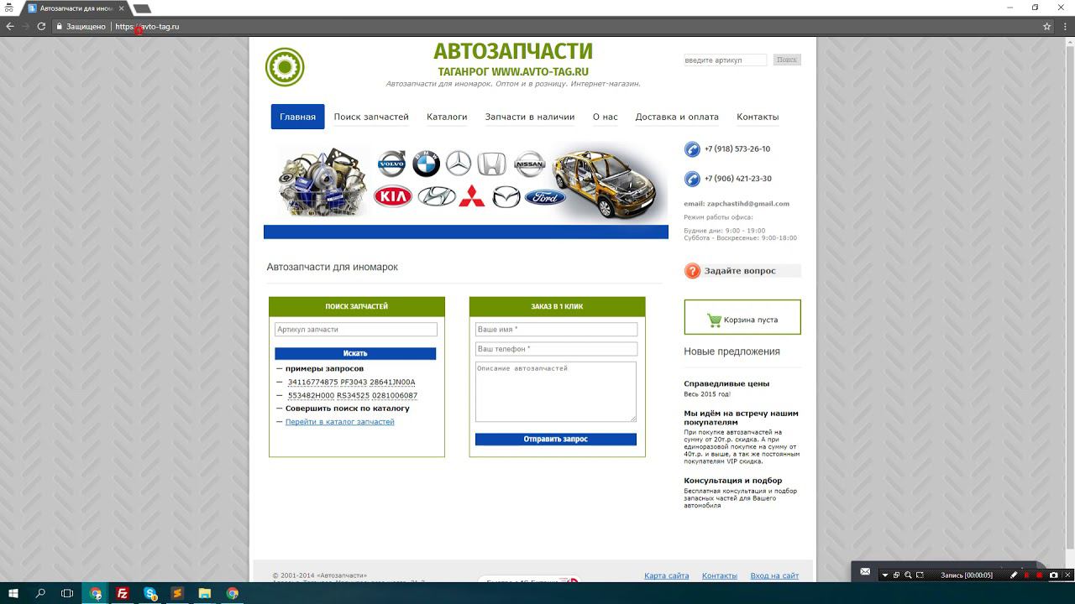Screen dimensions: 1075x604
Task: Open the Запчасти в наличии menu item
Action: pos(530,117)
